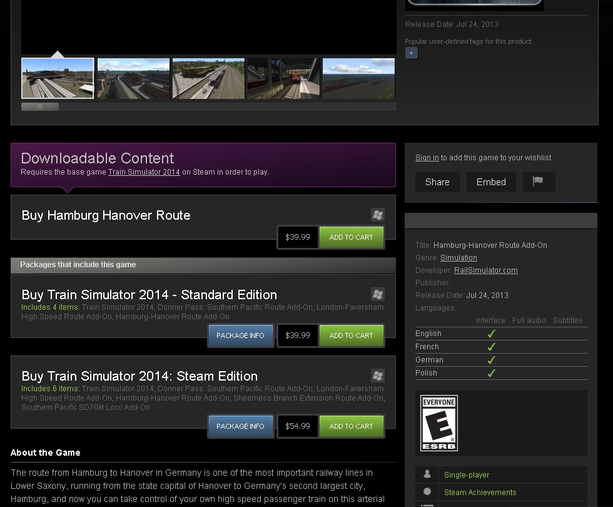Click 'Buy Train Simulator 2014 - Standard Edition' heading

click(x=149, y=295)
